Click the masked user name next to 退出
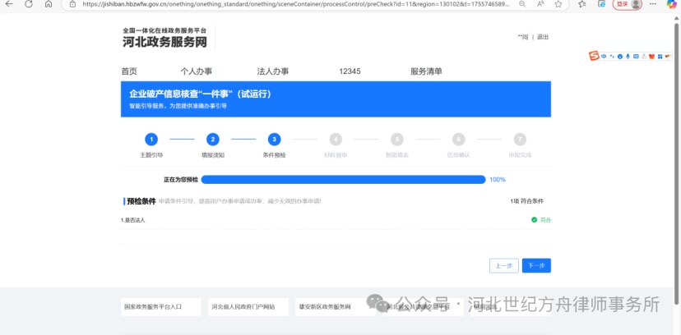The image size is (681, 335). coord(523,37)
